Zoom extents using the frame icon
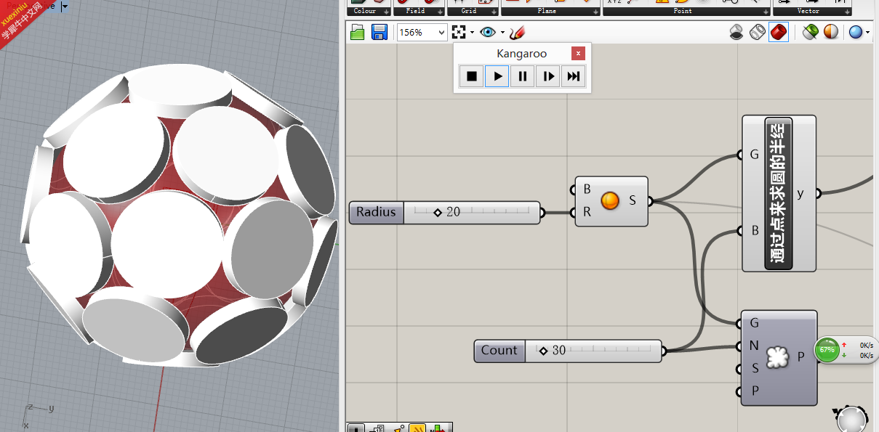Image resolution: width=879 pixels, height=432 pixels. [x=459, y=32]
